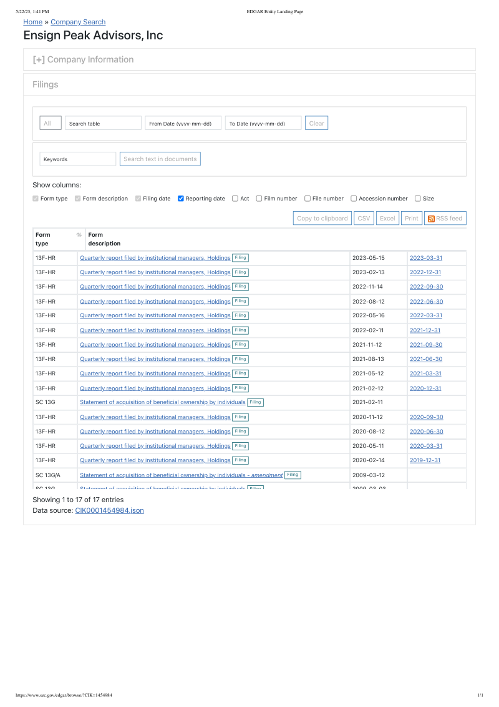Click the RSS feed icon button

click(x=445, y=218)
